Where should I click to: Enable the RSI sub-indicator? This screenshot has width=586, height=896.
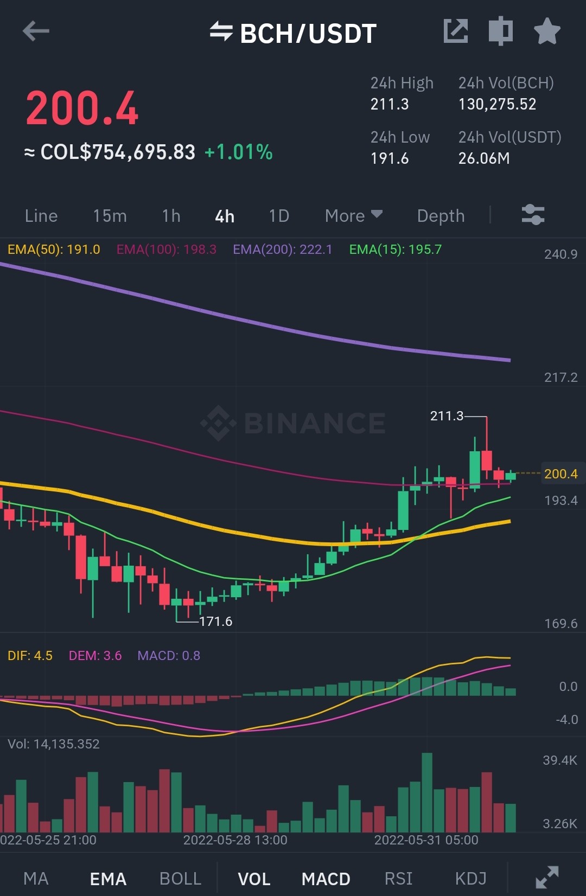[x=398, y=879]
